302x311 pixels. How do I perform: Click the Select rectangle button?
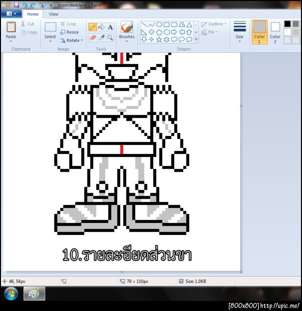[50, 27]
